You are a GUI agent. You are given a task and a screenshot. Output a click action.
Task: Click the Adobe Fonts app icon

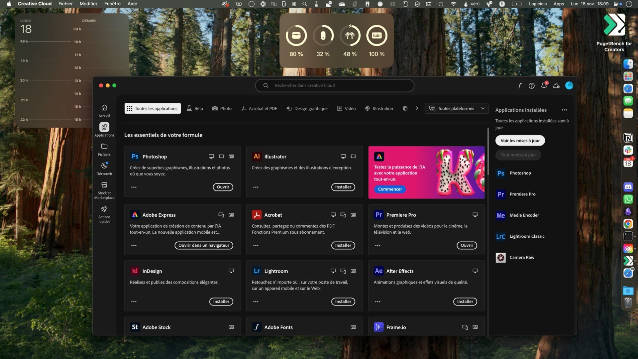pyautogui.click(x=257, y=327)
